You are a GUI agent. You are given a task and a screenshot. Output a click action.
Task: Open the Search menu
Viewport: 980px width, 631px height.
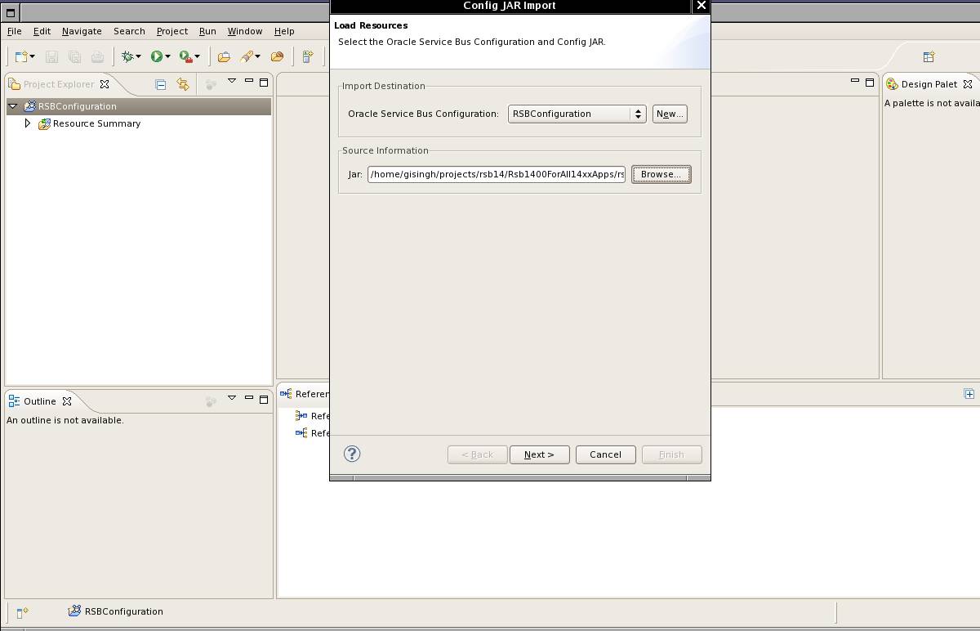click(x=129, y=31)
